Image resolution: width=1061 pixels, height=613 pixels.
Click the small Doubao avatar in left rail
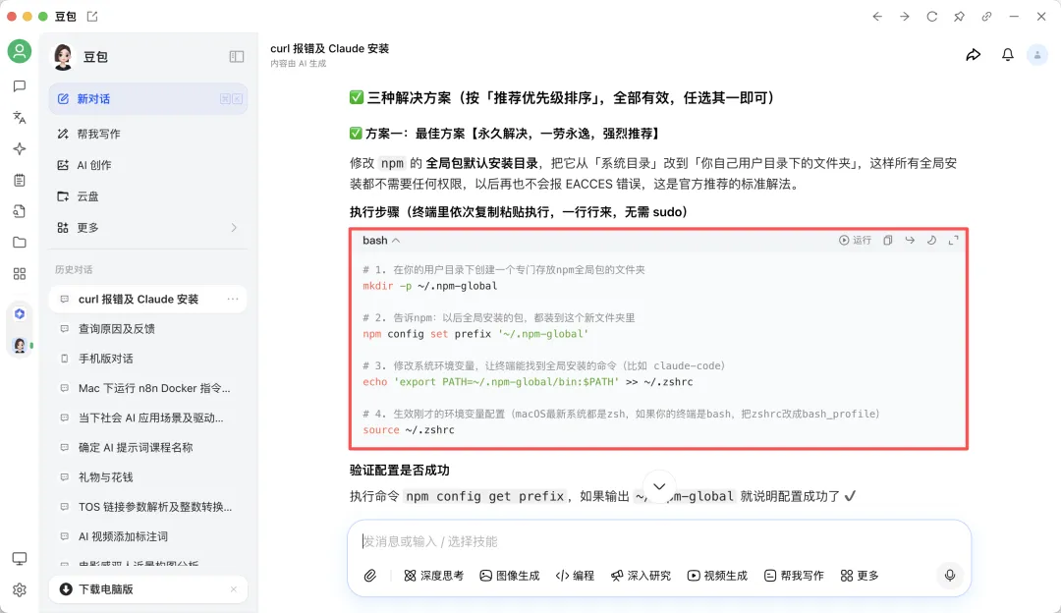point(20,346)
